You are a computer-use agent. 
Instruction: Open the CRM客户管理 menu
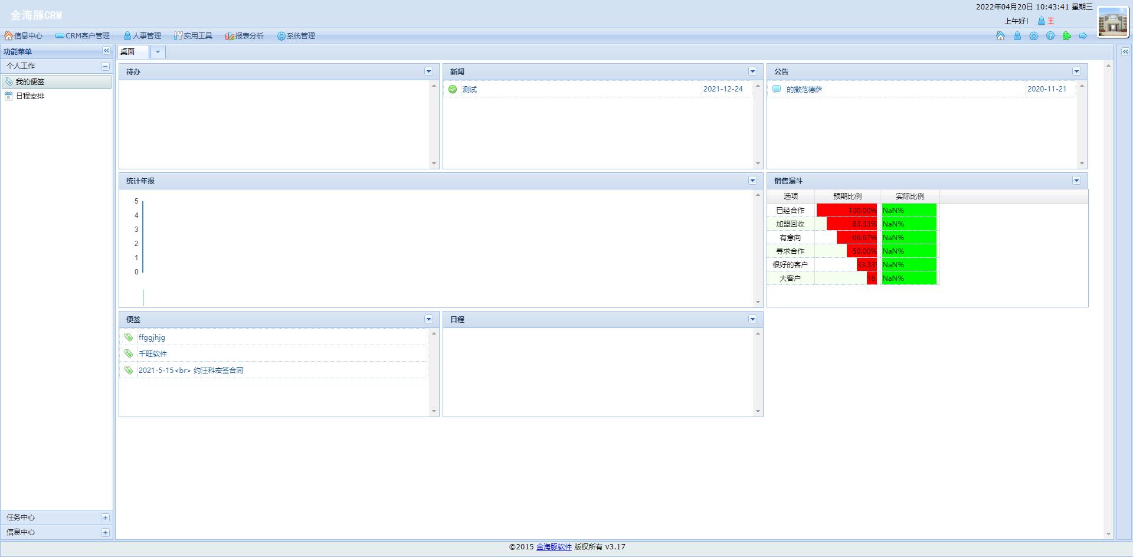83,36
